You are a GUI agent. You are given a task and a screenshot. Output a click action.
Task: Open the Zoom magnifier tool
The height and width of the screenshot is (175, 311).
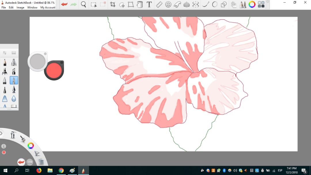[x=84, y=4]
